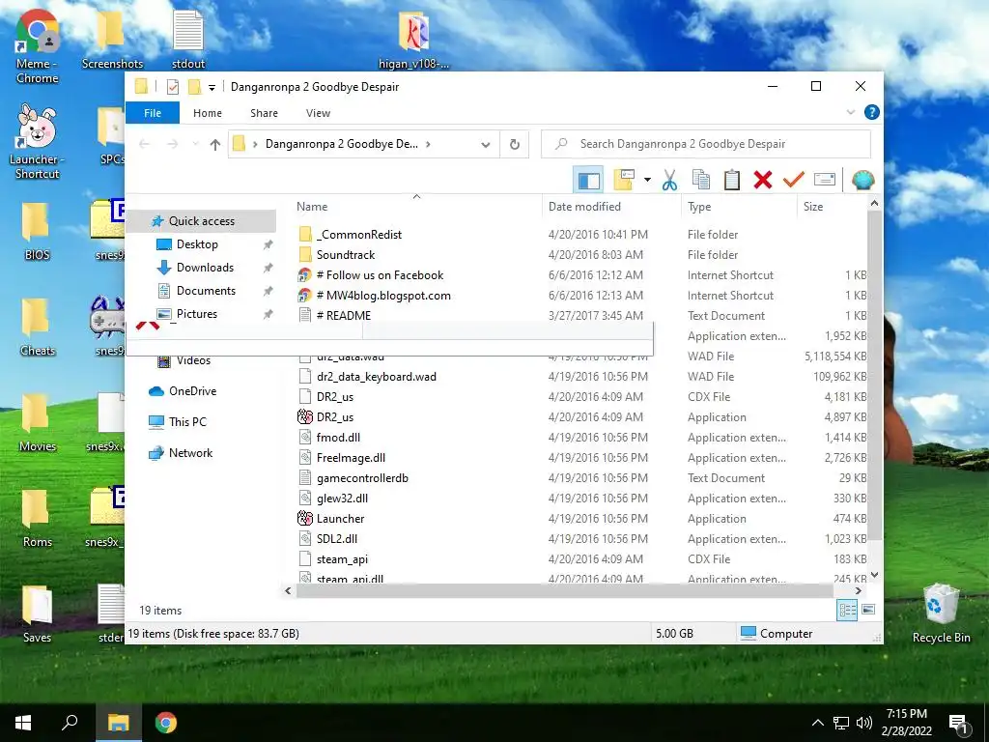
Task: Open notification center icon
Action: click(959, 723)
